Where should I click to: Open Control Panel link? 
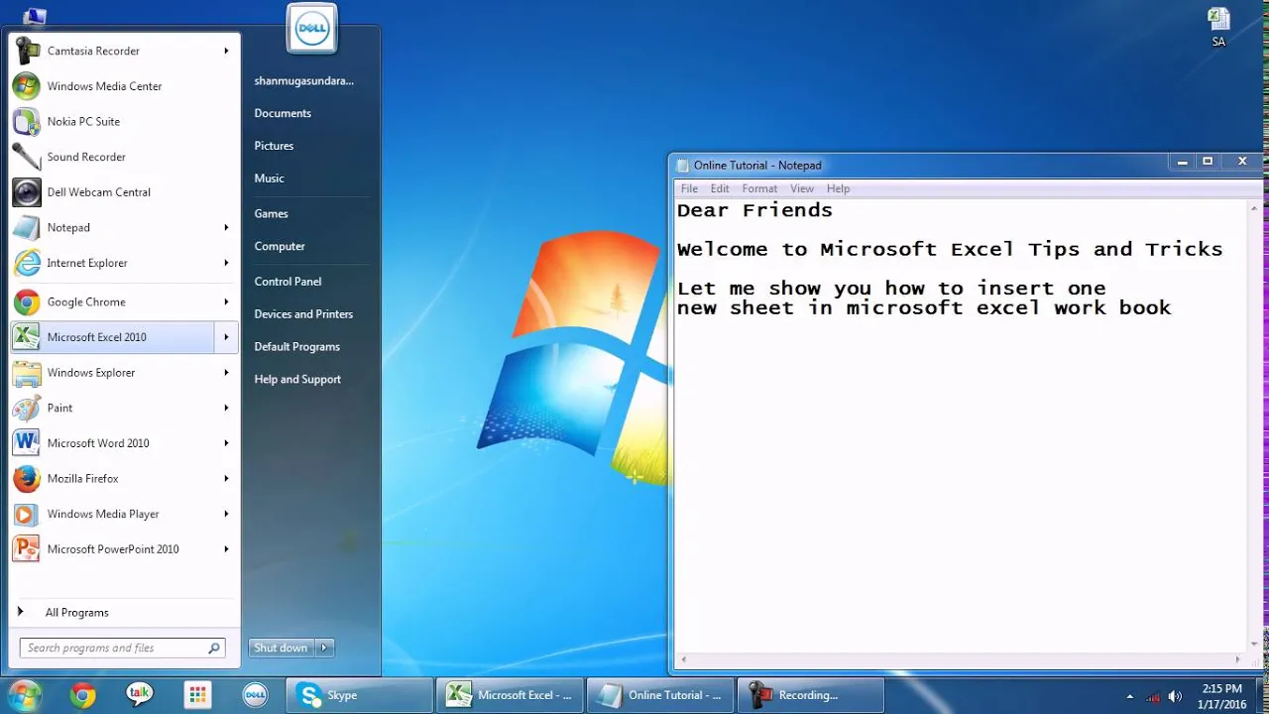coord(288,282)
